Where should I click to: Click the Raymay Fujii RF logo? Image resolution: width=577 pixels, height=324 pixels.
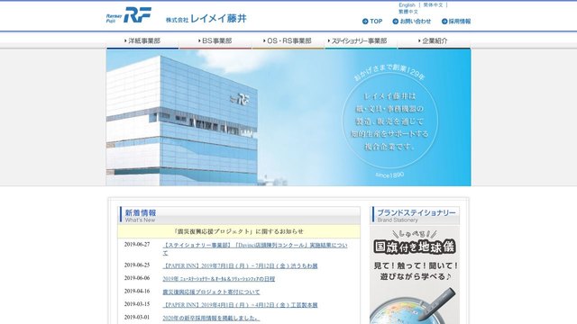(128, 15)
